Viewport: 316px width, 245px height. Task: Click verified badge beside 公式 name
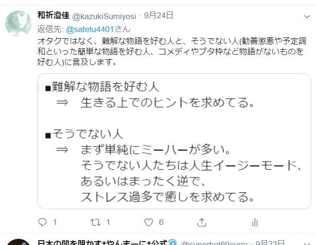(x=172, y=243)
